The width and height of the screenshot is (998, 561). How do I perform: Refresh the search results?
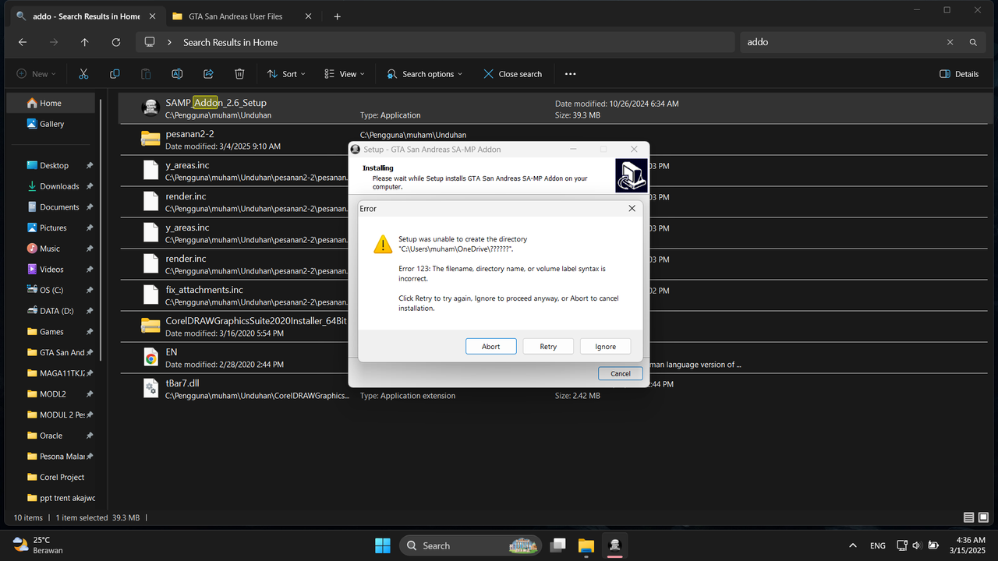[x=116, y=42]
